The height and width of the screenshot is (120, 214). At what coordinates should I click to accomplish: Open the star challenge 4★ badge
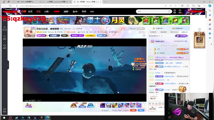[x=77, y=35]
